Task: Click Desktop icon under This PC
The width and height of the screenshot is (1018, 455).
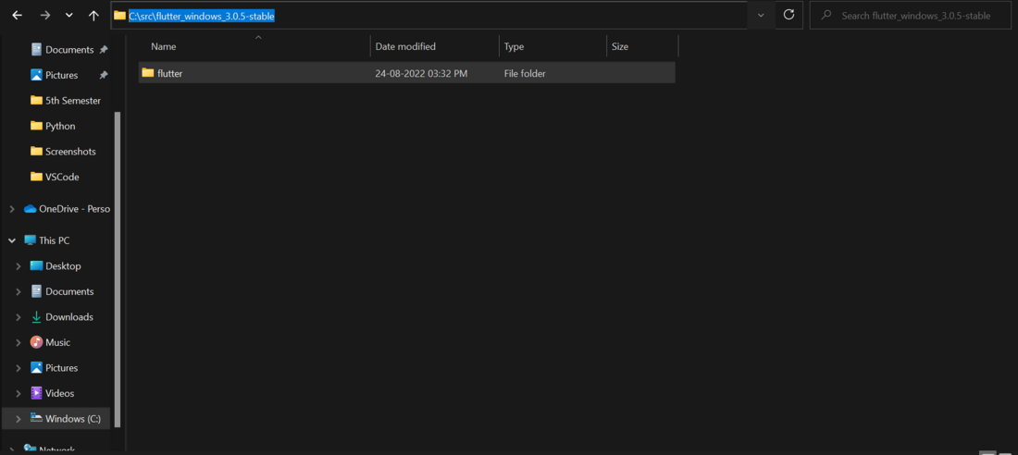Action: point(36,266)
